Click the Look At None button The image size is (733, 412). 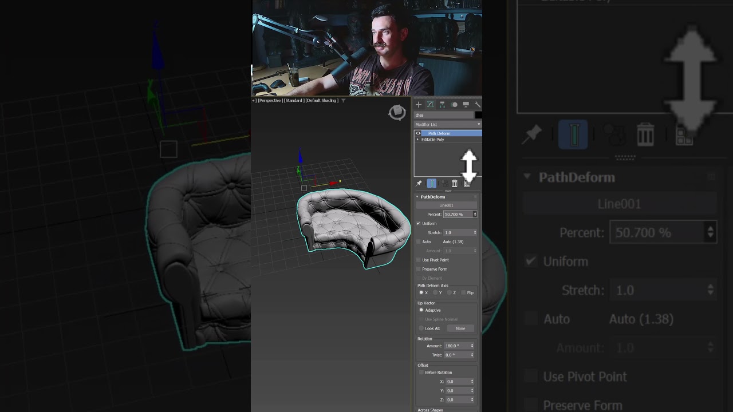(x=460, y=328)
